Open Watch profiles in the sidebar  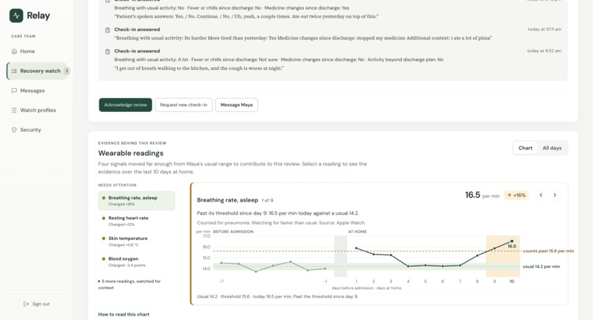(x=37, y=110)
